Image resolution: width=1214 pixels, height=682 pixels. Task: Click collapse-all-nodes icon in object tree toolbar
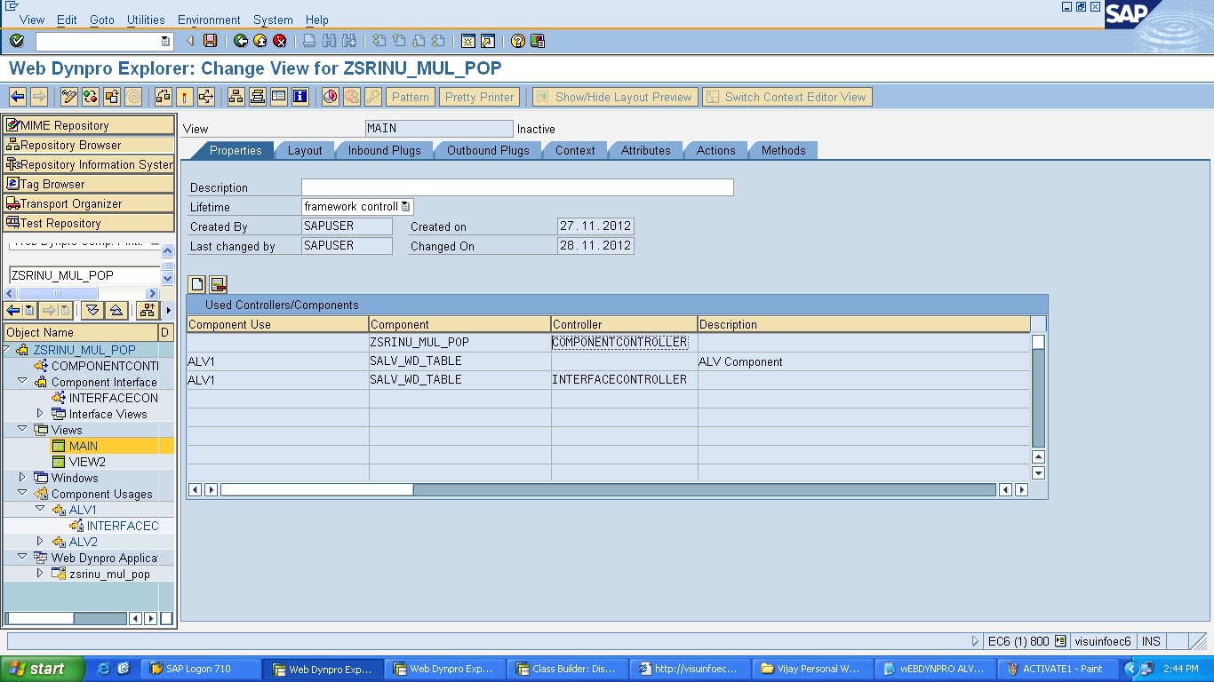(116, 310)
